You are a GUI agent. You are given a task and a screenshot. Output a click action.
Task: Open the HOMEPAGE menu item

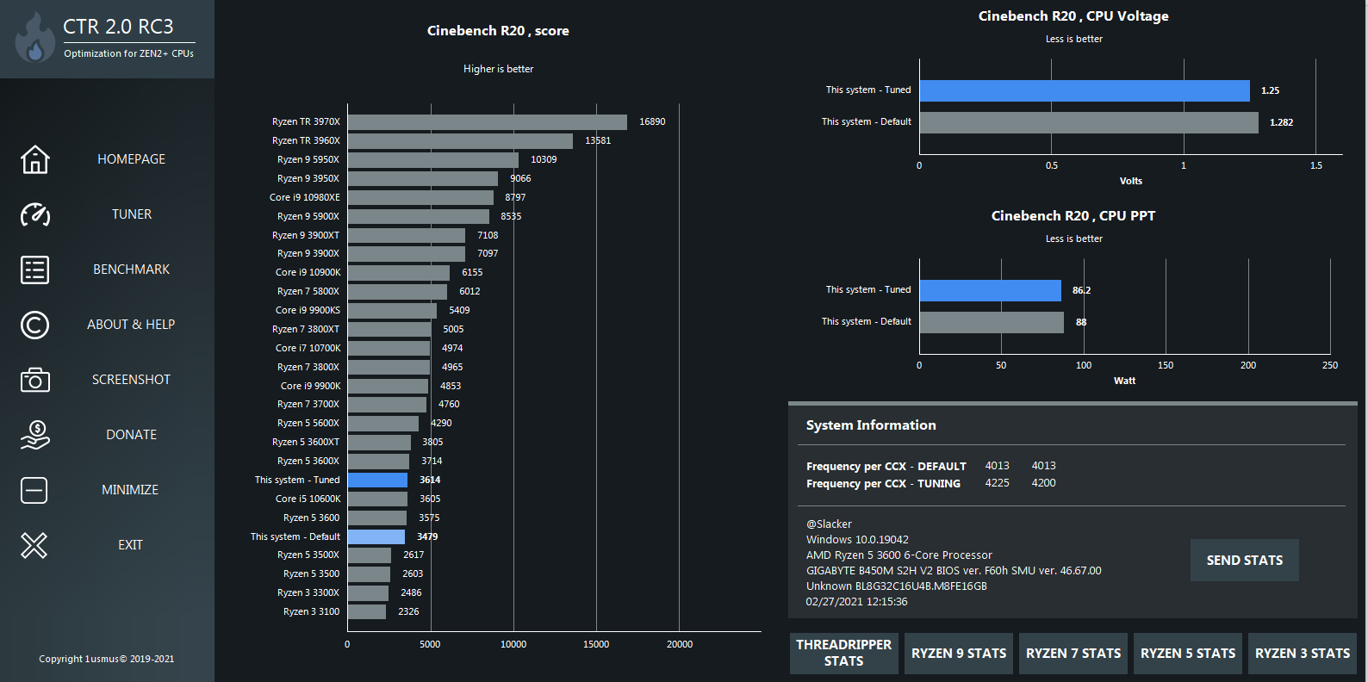pos(131,159)
